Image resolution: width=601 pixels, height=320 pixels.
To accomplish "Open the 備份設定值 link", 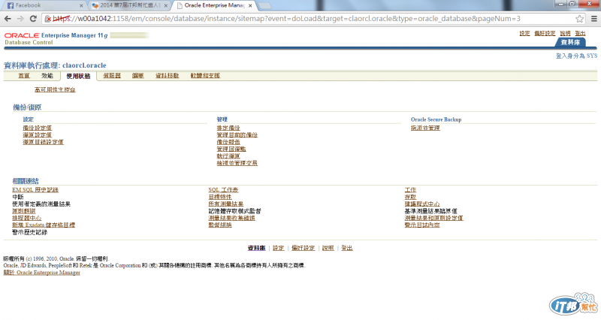I will pyautogui.click(x=37, y=128).
